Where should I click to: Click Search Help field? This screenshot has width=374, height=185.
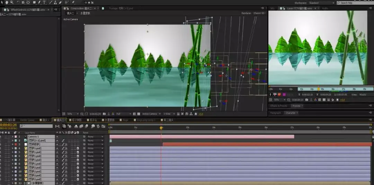pos(355,3)
